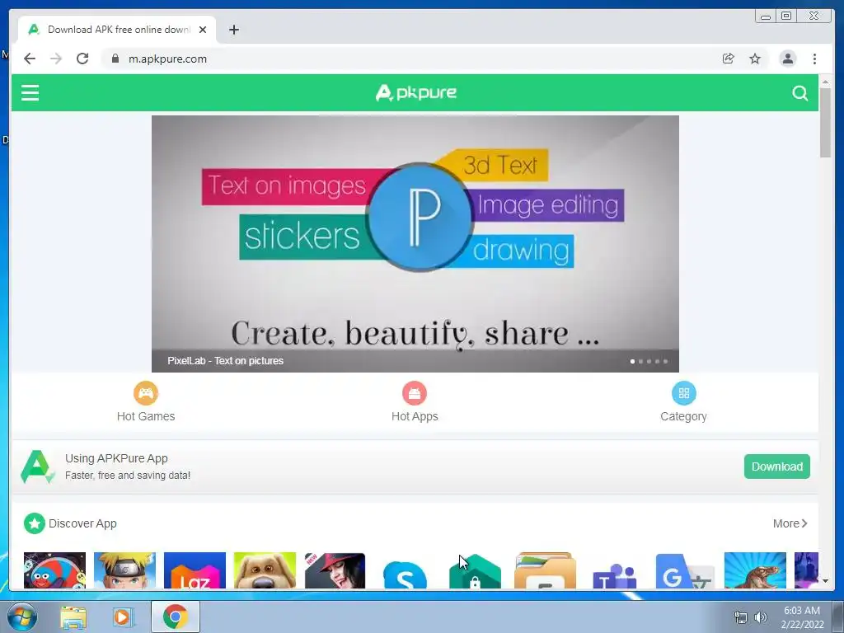Open the Category grid icon

(x=683, y=393)
